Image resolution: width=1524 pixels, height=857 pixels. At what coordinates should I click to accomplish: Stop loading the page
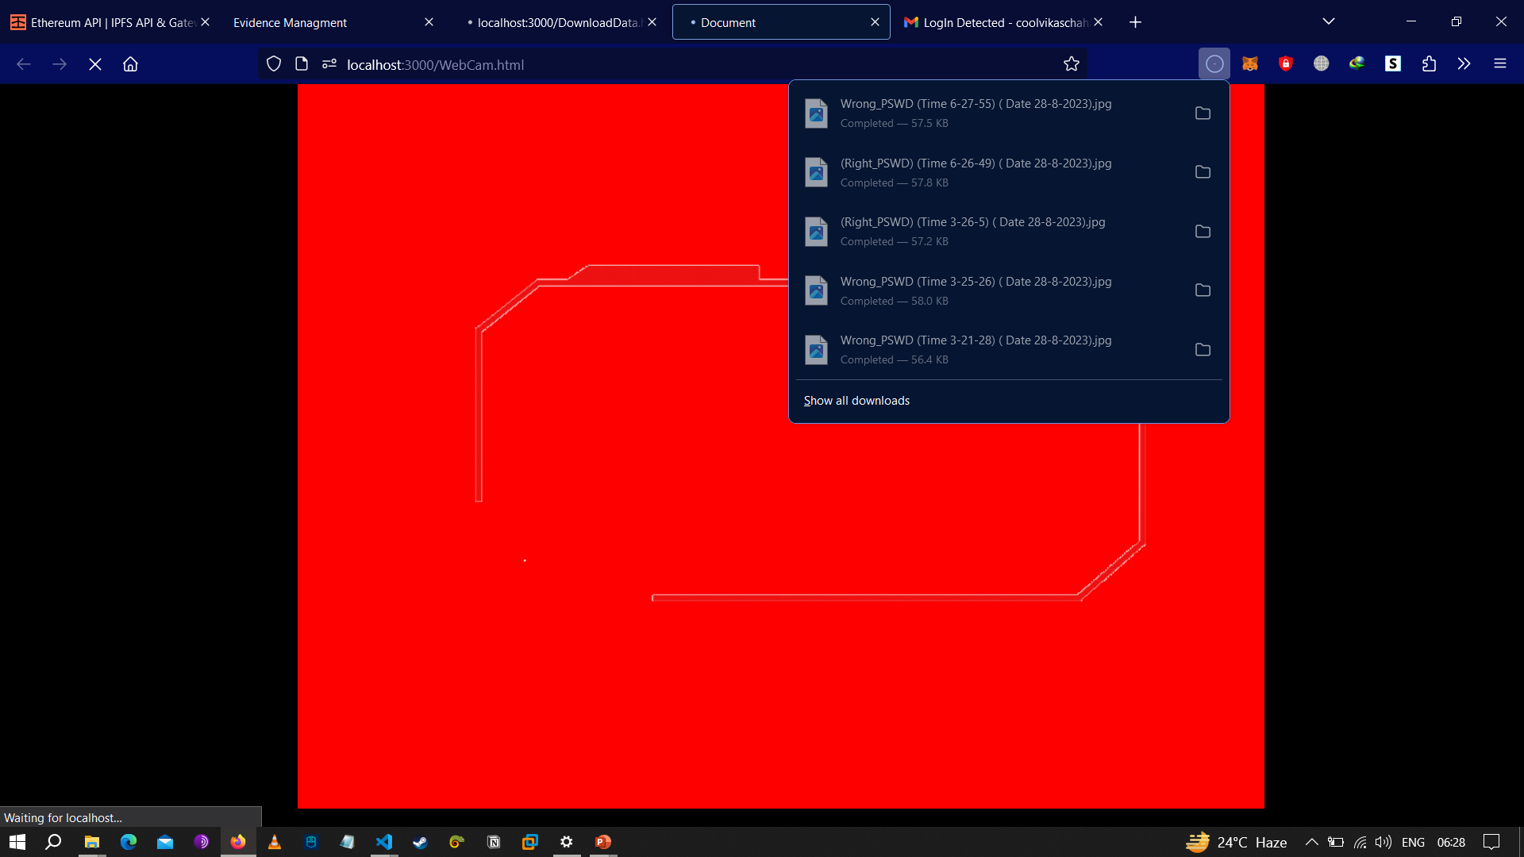(x=95, y=64)
